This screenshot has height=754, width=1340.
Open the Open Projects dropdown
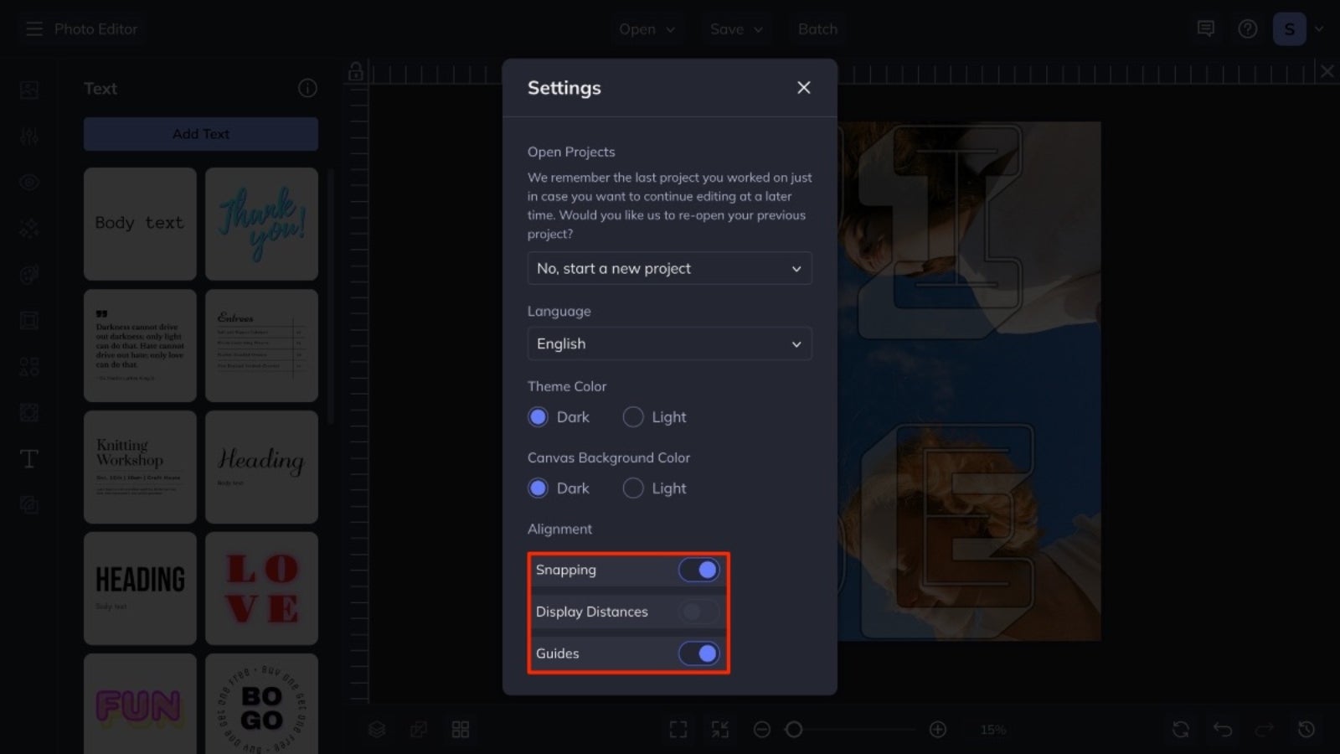point(669,268)
